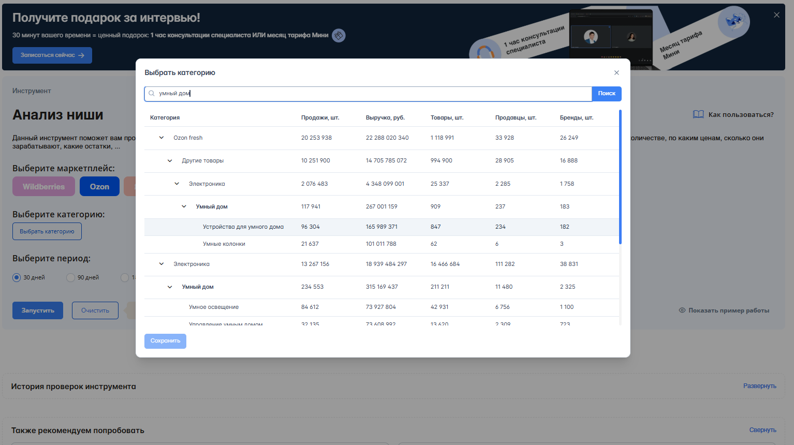Image resolution: width=794 pixels, height=445 pixels.
Task: Collapse the bold 'Умный дом' under Ozon fresh
Action: point(184,206)
